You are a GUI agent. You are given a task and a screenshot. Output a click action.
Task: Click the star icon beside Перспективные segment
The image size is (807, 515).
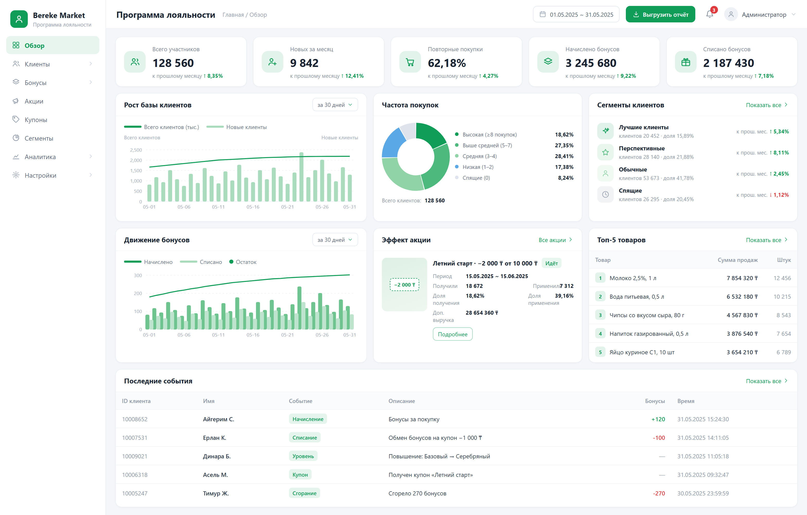click(605, 152)
